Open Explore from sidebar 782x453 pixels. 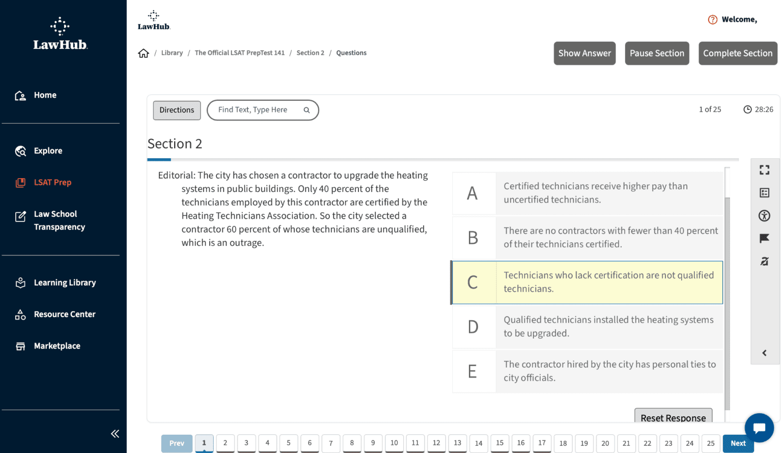[48, 151]
